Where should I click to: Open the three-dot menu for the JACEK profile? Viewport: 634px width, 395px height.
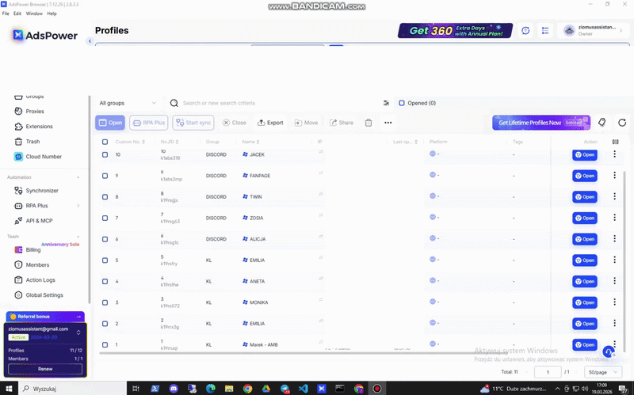click(x=614, y=154)
